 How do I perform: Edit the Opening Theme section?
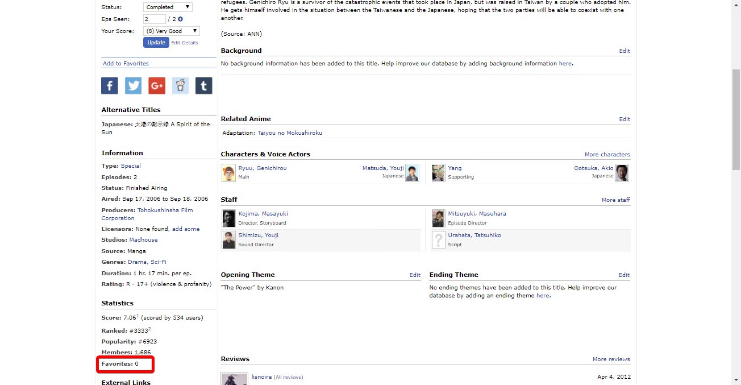coord(415,275)
